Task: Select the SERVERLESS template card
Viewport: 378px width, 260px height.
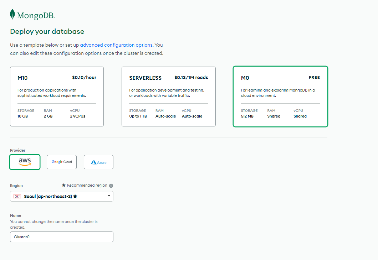Action: (x=169, y=97)
